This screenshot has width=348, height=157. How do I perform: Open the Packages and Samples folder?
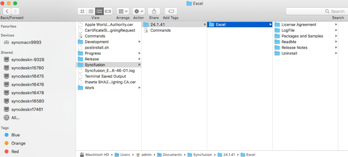[x=302, y=36]
